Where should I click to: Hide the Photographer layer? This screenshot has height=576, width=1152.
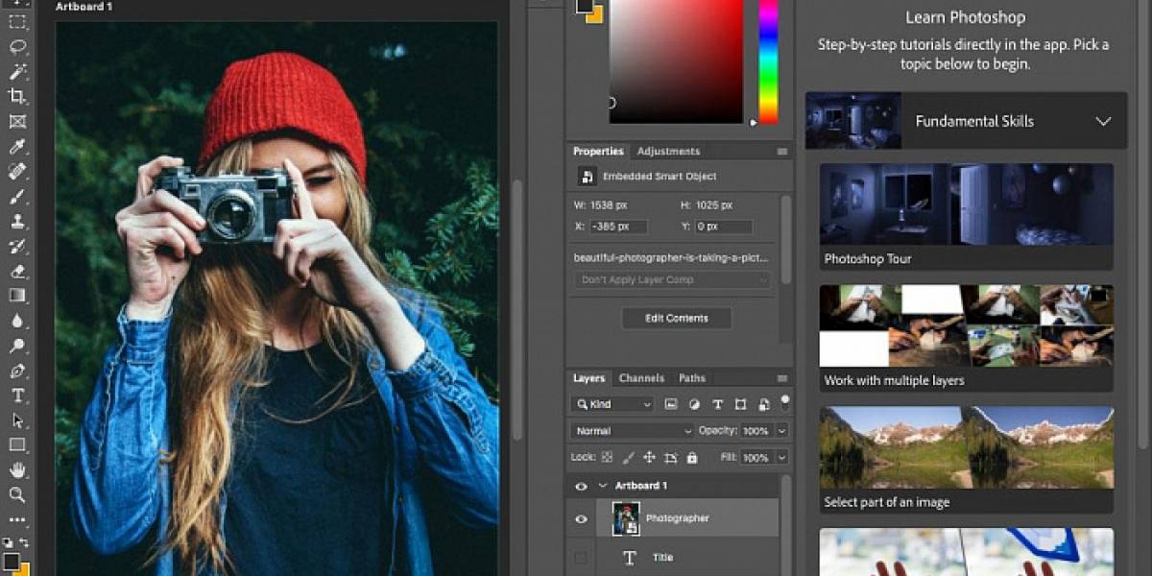point(581,519)
